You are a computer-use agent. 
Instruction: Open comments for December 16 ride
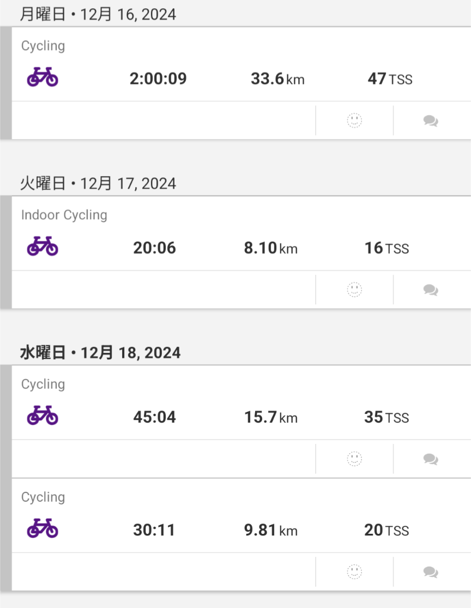pyautogui.click(x=431, y=121)
